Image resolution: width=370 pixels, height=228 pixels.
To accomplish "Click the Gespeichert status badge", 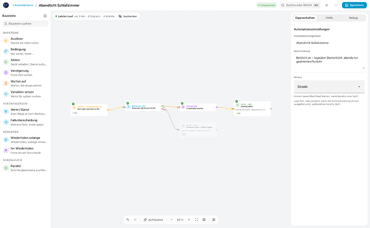I will [x=267, y=5].
